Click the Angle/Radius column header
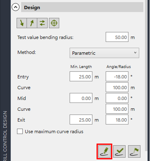The height and width of the screenshot is (161, 150). (x=119, y=67)
